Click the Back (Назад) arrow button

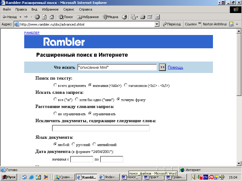pos(10,17)
